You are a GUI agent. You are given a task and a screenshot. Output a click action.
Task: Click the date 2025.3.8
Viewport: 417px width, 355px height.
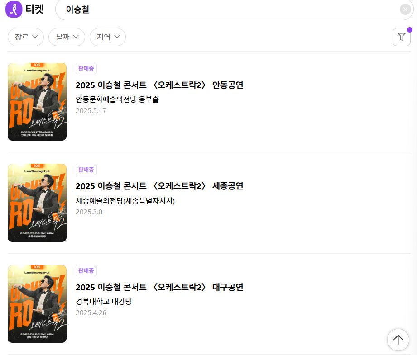click(x=89, y=212)
